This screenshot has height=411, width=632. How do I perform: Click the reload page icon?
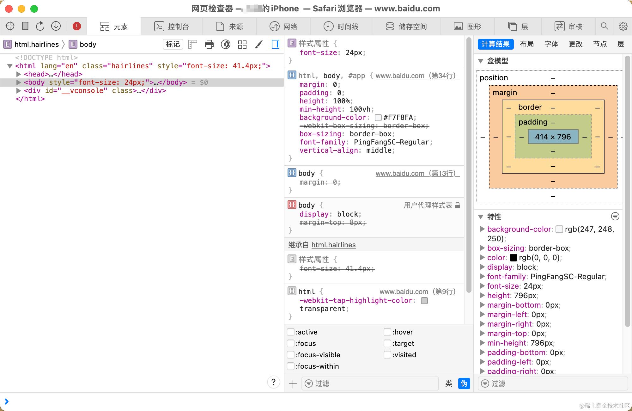[x=40, y=26]
